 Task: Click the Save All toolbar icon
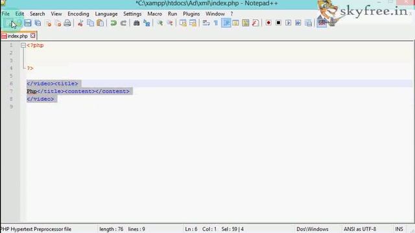point(38,23)
